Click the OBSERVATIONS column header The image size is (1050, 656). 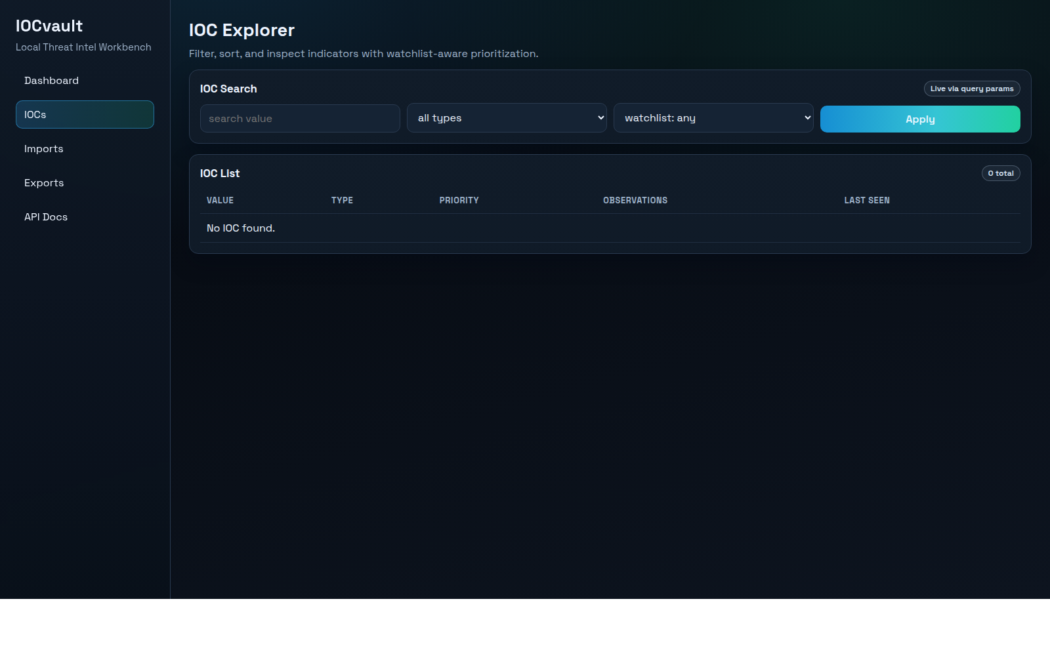(x=635, y=200)
